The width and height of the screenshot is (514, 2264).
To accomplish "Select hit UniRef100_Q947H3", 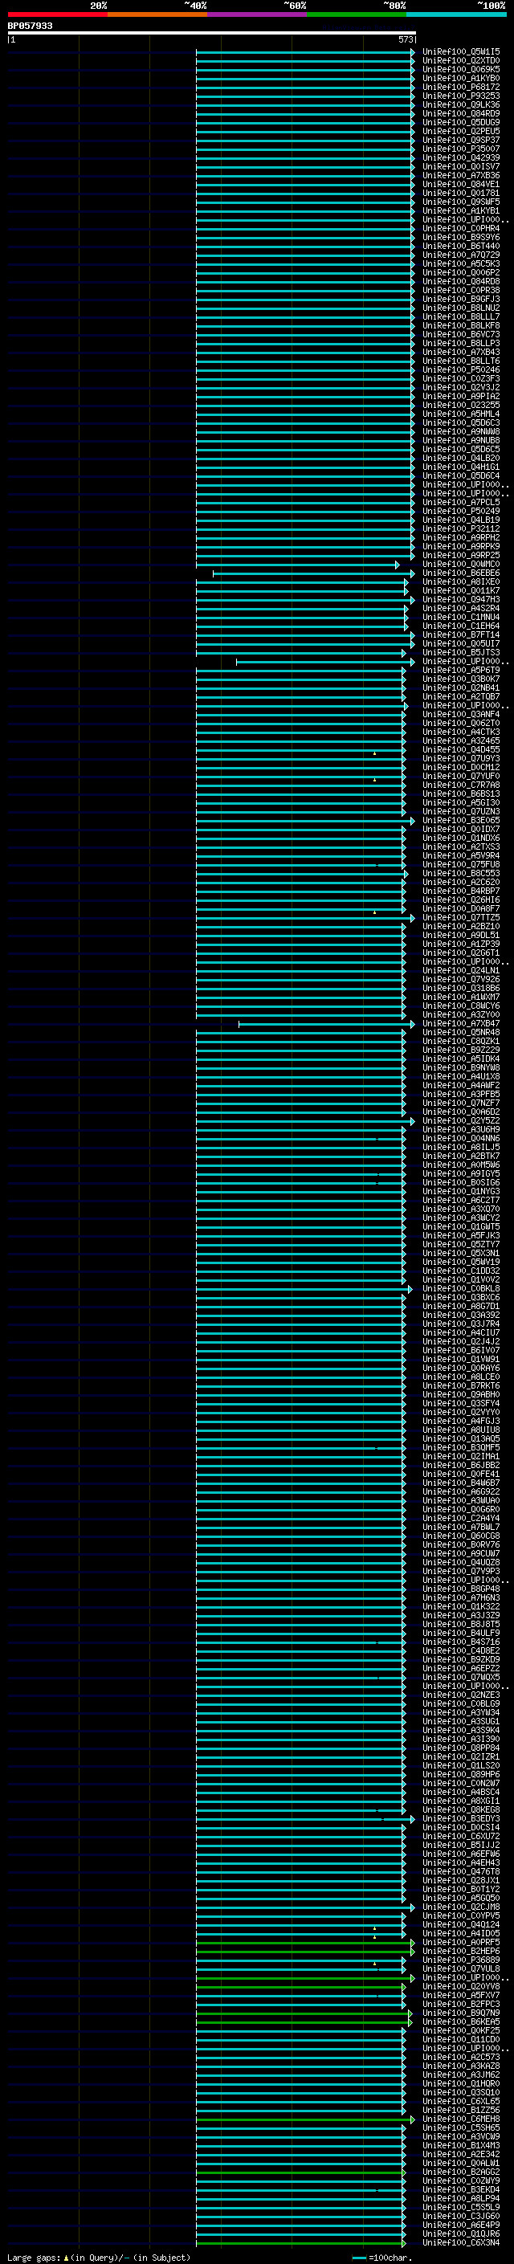I will [x=461, y=599].
